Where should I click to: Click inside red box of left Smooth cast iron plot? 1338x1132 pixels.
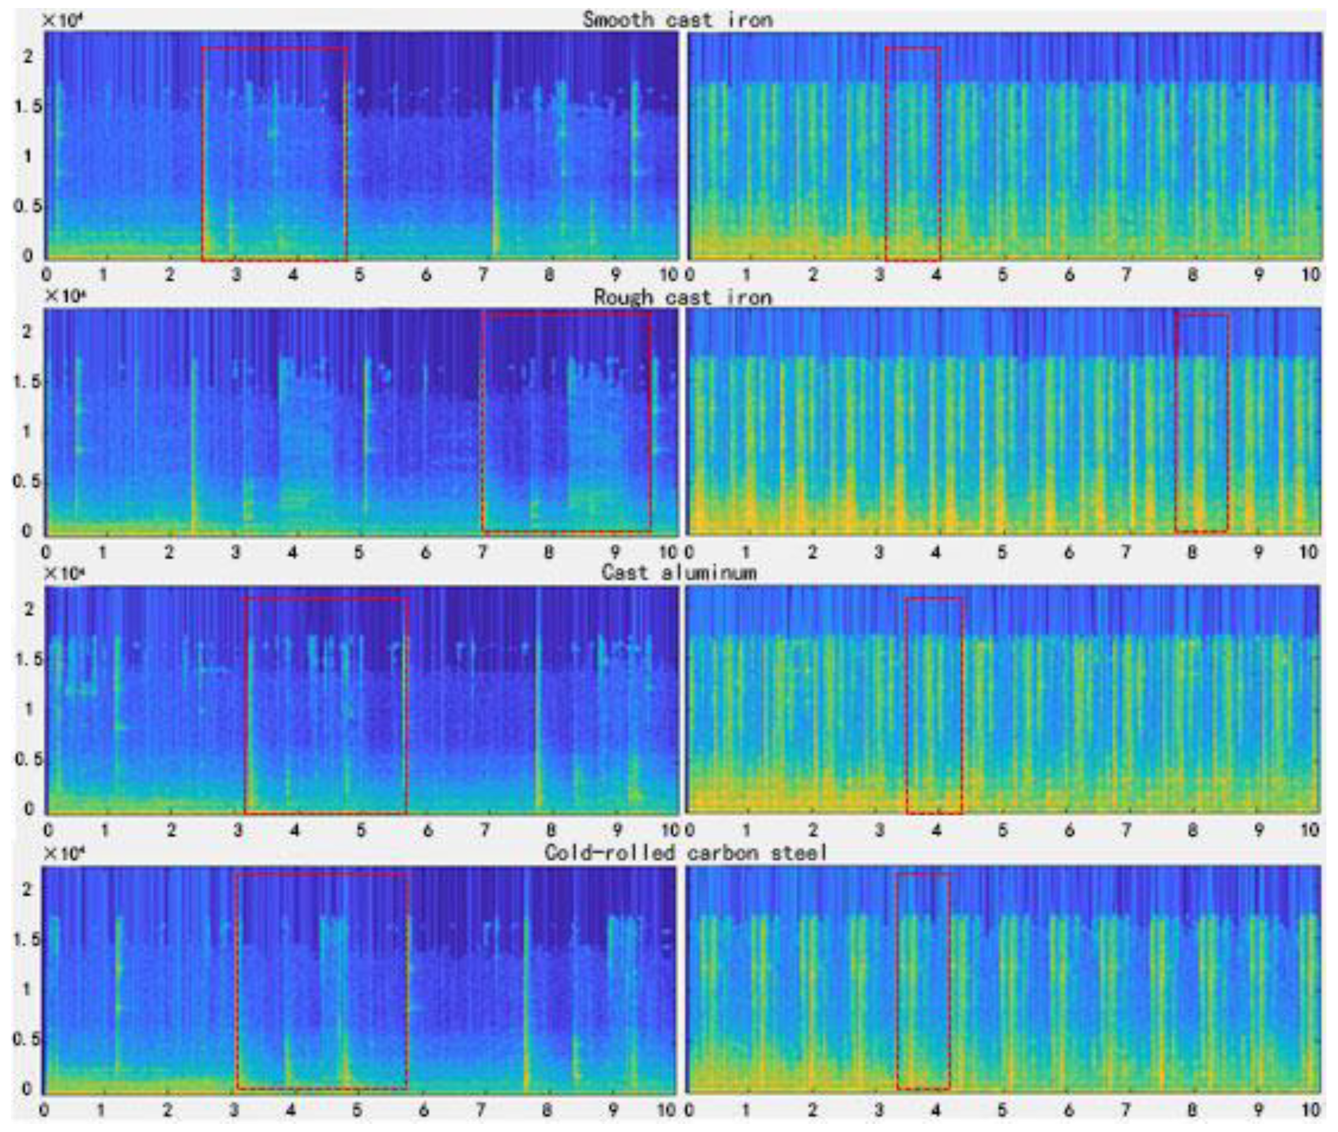click(x=275, y=154)
